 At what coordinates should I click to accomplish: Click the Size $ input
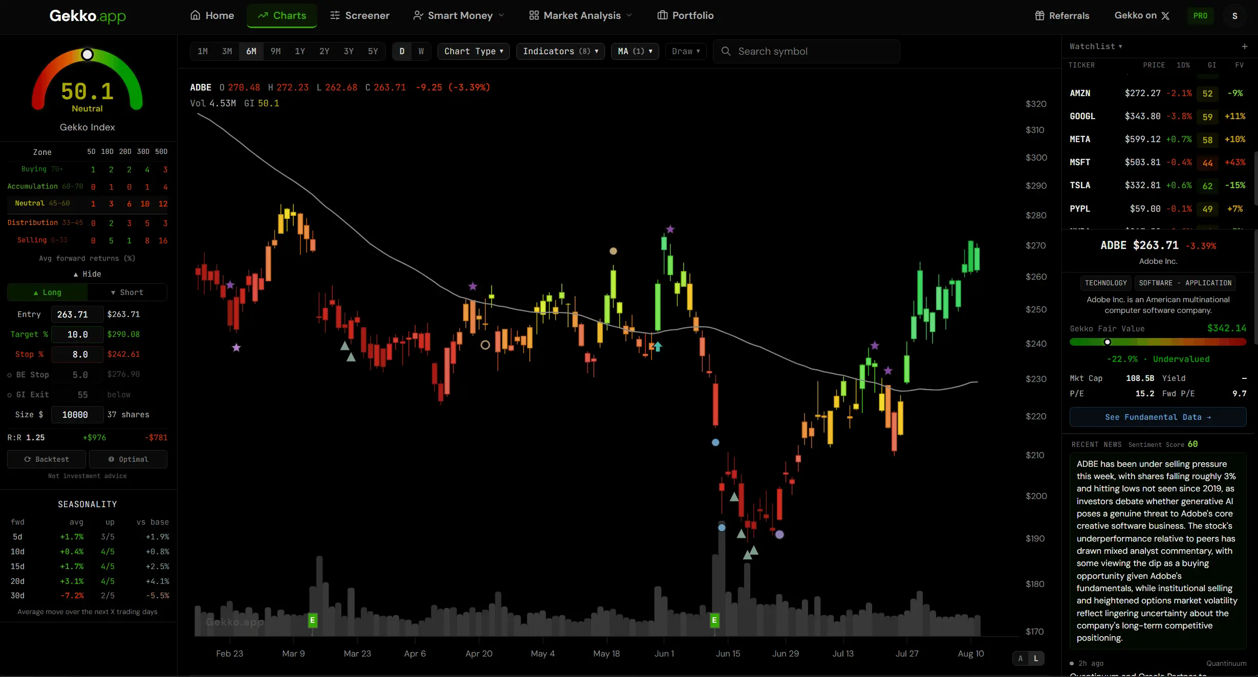pos(77,415)
